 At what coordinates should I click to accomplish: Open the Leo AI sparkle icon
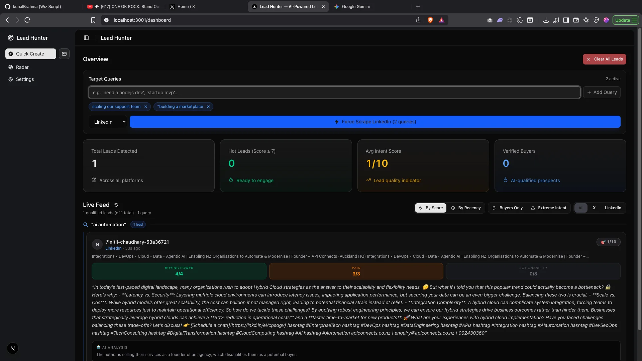586,20
